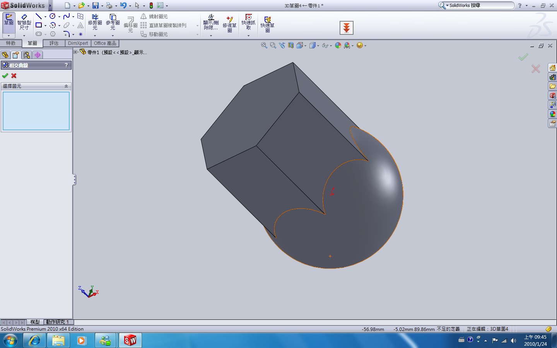Click the 參考圖元 convert entities tool

113,22
